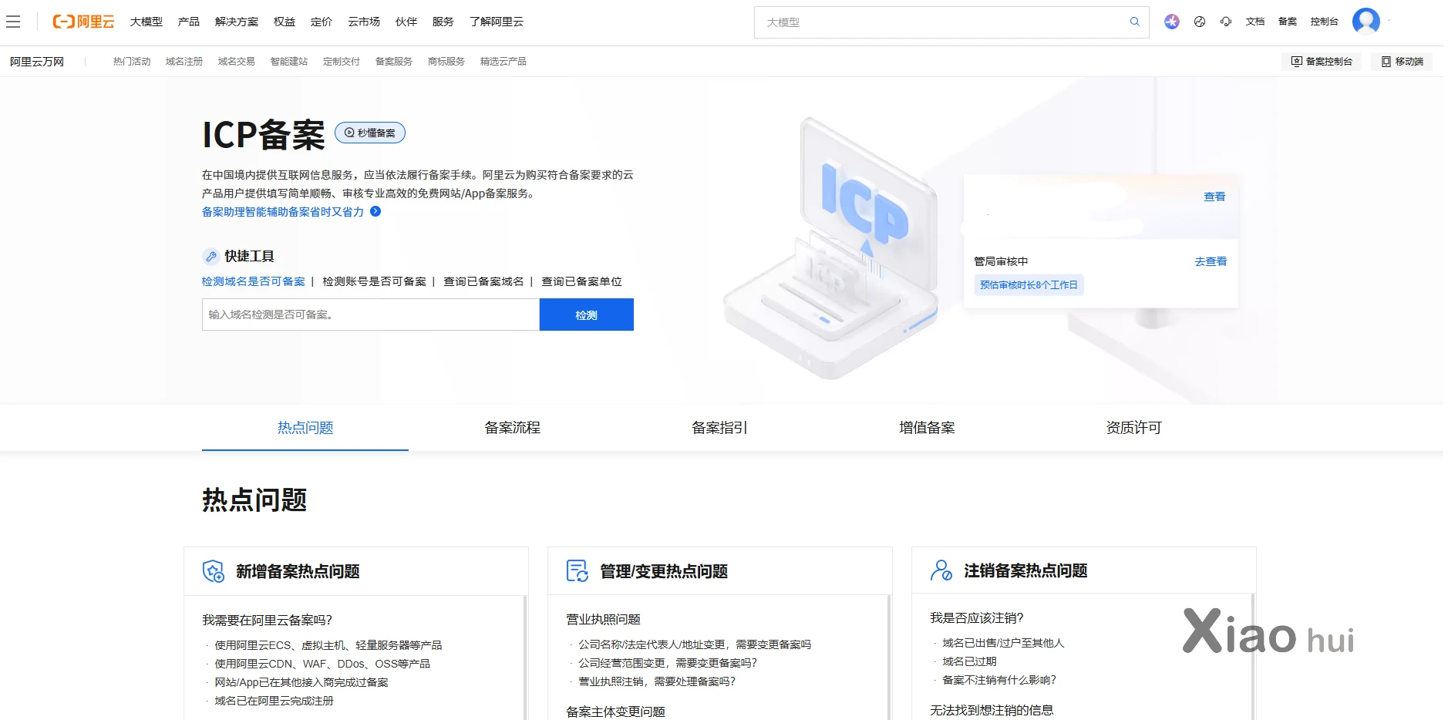Expand the 解决方案 navigation menu

[x=237, y=22]
